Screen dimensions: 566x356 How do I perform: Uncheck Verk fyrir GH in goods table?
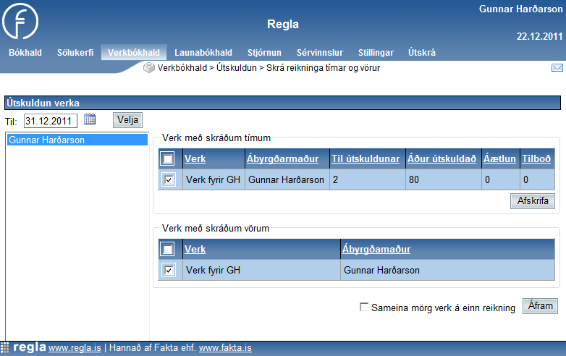tap(168, 271)
